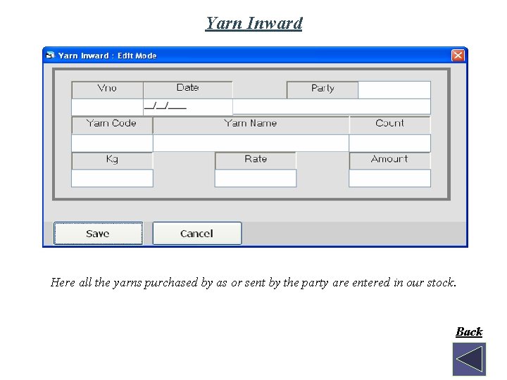The width and height of the screenshot is (507, 380).
Task: Click the window icon in the title bar
Action: click(x=50, y=56)
